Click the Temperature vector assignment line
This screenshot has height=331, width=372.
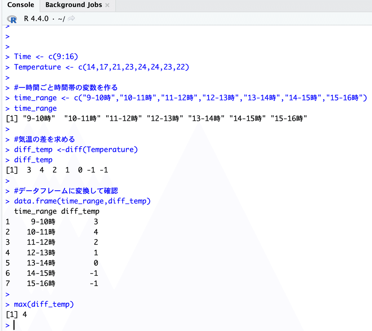point(101,67)
